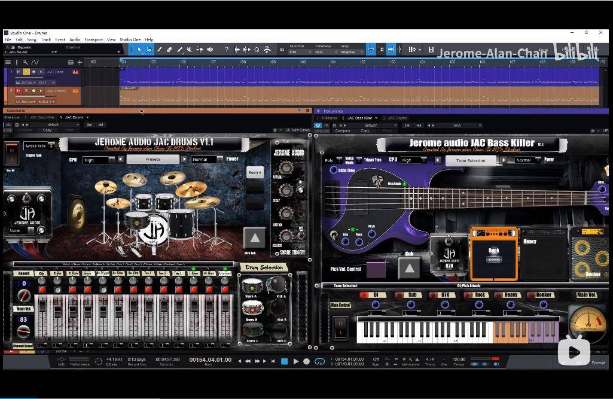Toggle Loop active in the transport
Image resolution: width=613 pixels, height=399 pixels.
coord(319,361)
